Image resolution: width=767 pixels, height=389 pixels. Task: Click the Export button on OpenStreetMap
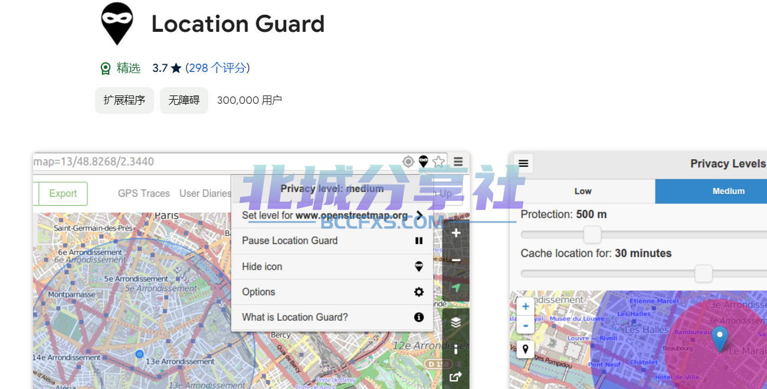(x=63, y=193)
